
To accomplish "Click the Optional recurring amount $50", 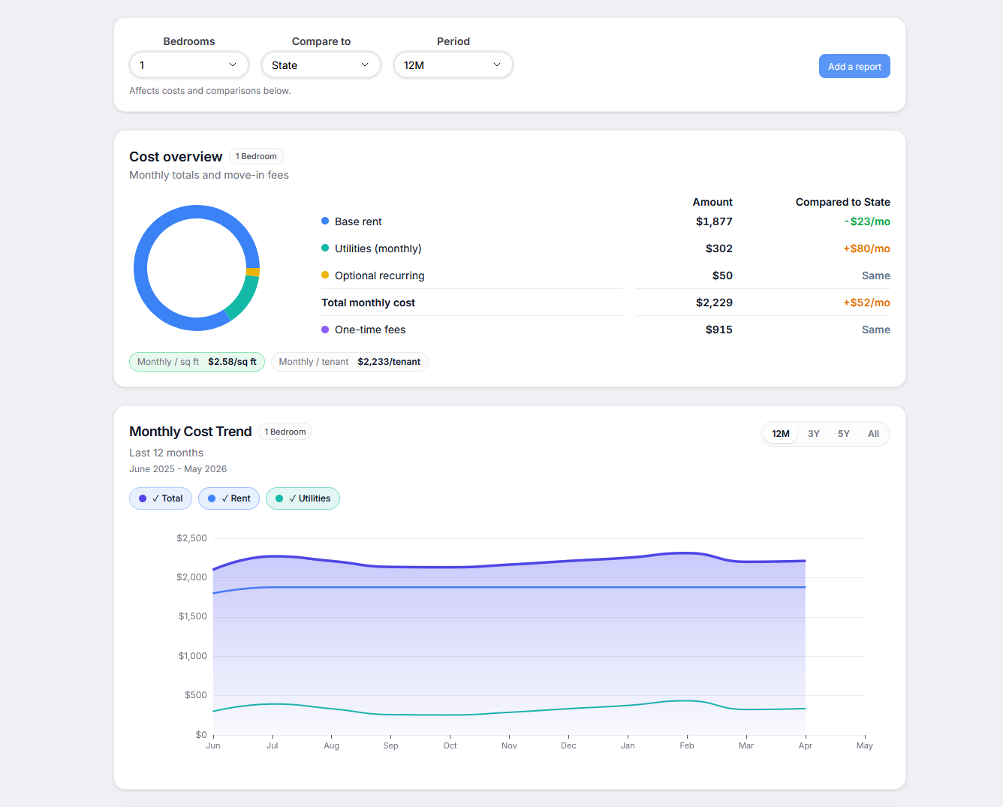I will click(722, 276).
